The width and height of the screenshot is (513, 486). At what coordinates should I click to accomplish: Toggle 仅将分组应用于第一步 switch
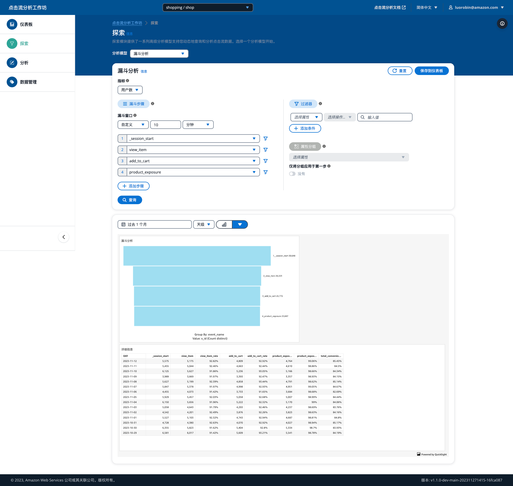point(292,174)
